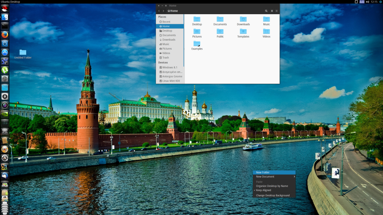Image resolution: width=383 pixels, height=215 pixels.
Task: Open search with the magnifier icon in Files
Action: 266,11
